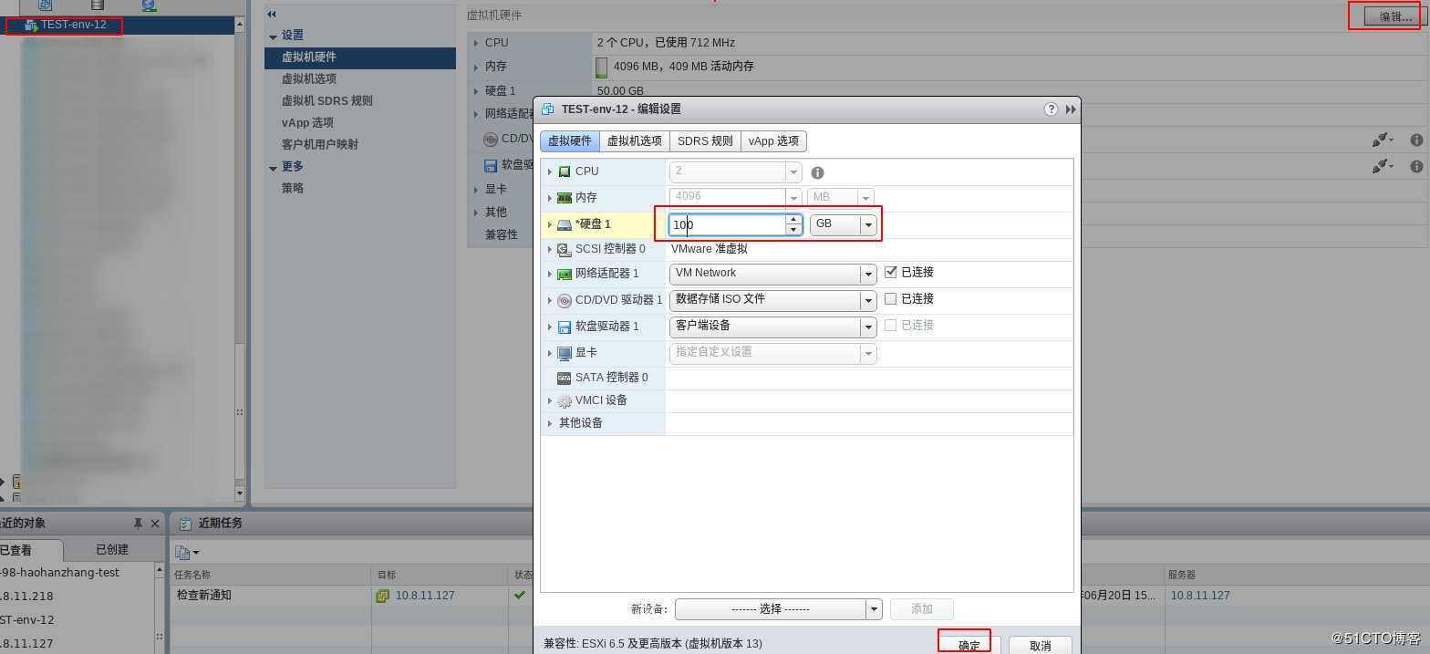Collapse the settings navigation with double-arrow icon
The height and width of the screenshot is (654, 1430).
click(x=272, y=14)
